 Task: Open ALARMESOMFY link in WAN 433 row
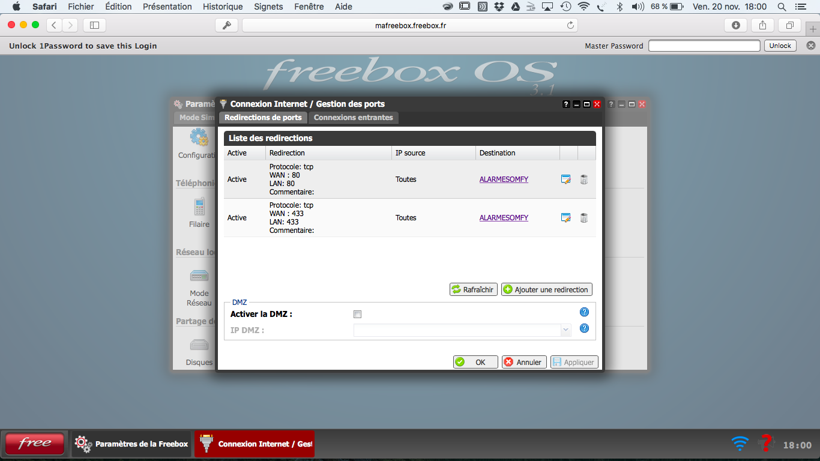504,218
